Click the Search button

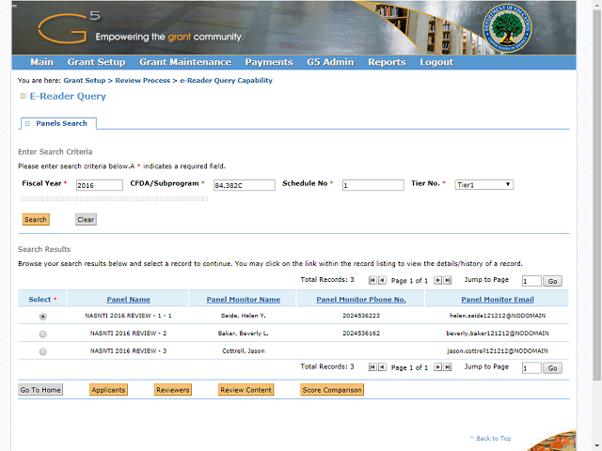pyautogui.click(x=36, y=219)
